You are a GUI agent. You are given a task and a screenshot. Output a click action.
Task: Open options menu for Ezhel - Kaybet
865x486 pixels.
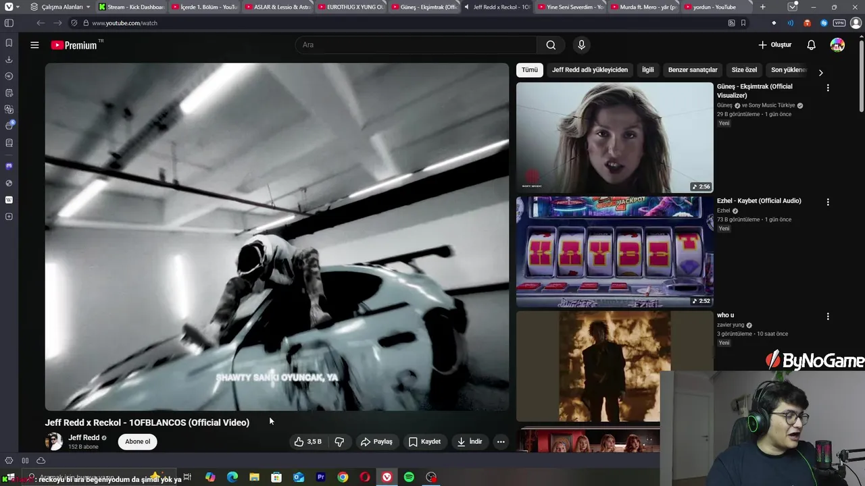(828, 202)
